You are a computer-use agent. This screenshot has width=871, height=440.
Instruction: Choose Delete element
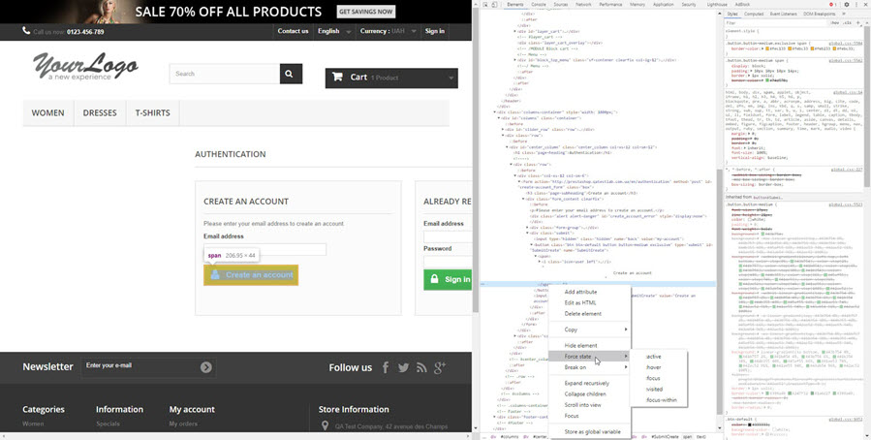[589, 313]
